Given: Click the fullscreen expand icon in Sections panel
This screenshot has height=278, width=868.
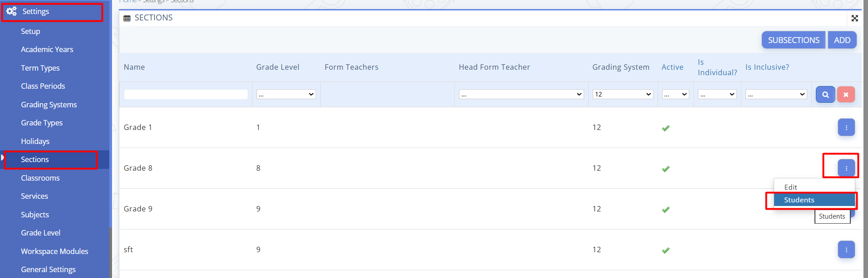Looking at the screenshot, I should pyautogui.click(x=854, y=18).
